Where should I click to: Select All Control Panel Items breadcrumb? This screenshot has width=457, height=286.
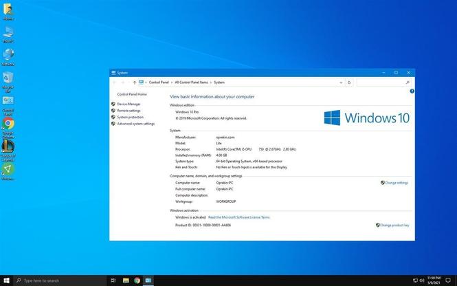pos(191,82)
